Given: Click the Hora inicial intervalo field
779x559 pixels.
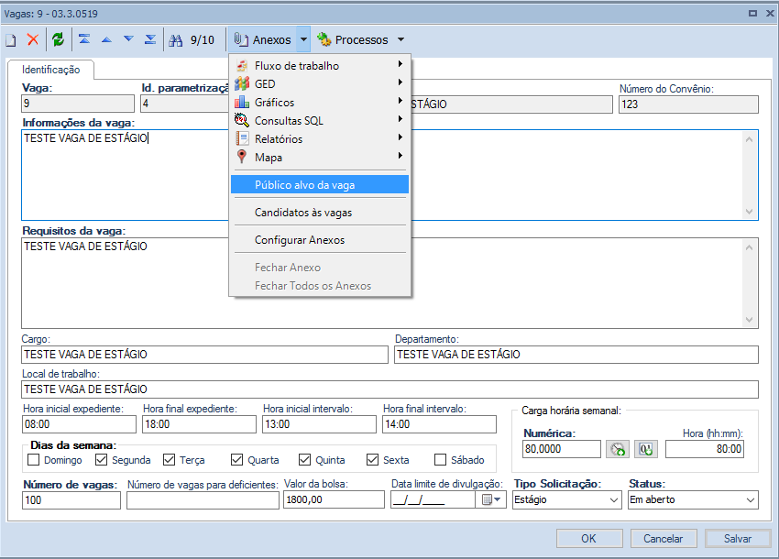Looking at the screenshot, I should pos(320,424).
